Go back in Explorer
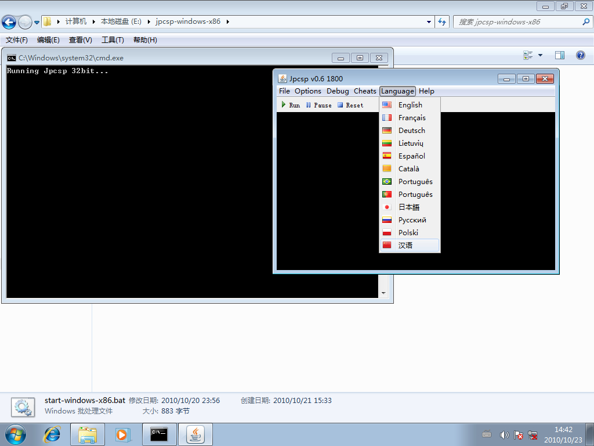This screenshot has width=594, height=446. (9, 22)
